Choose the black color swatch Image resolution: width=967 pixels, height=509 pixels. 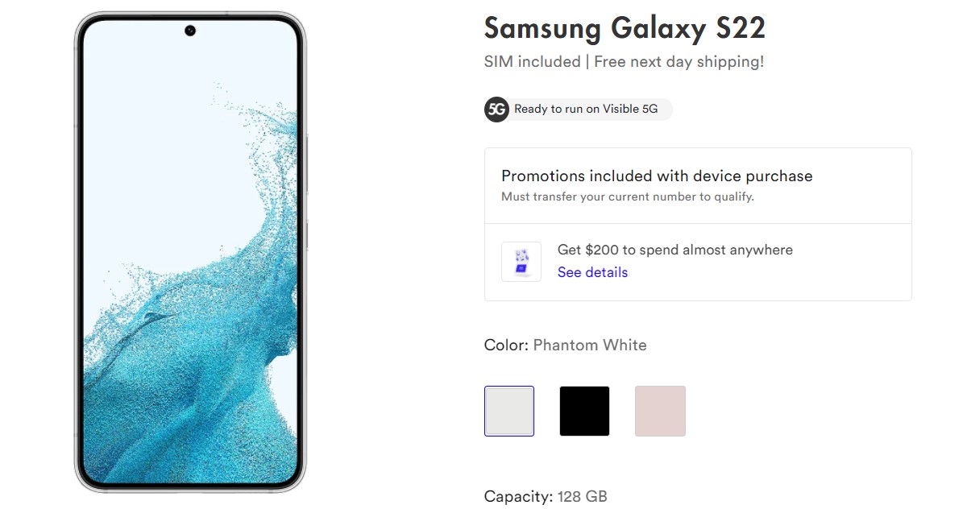pyautogui.click(x=584, y=412)
